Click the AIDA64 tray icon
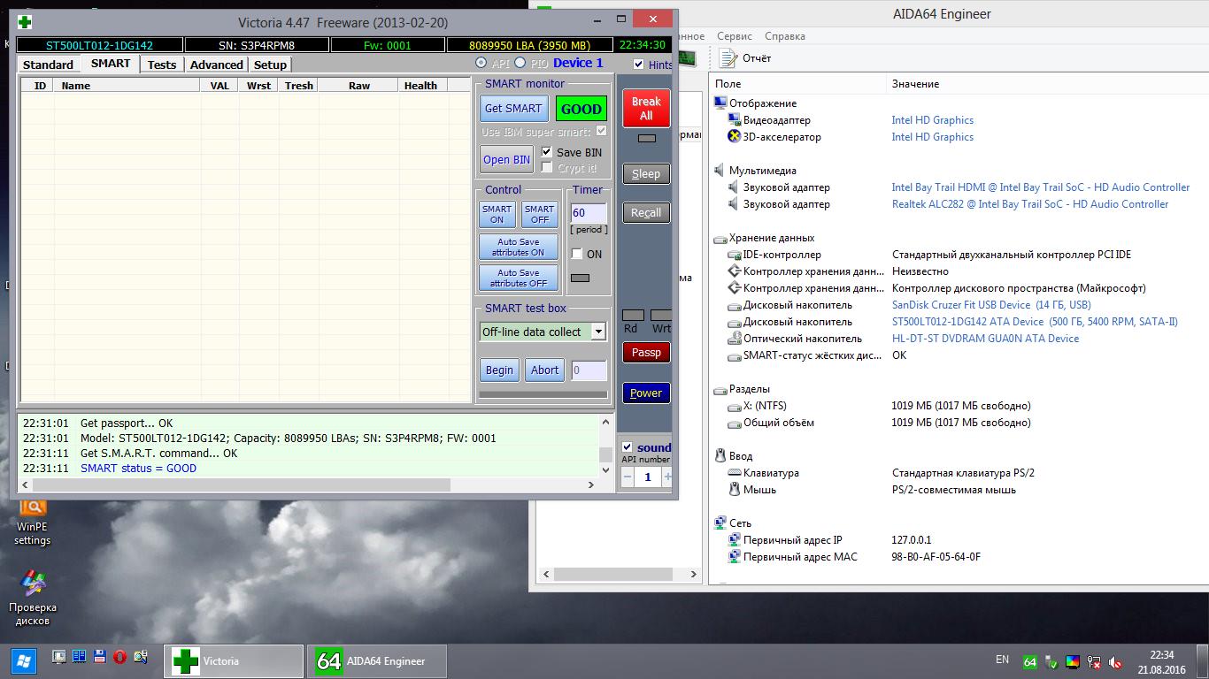 (1029, 661)
